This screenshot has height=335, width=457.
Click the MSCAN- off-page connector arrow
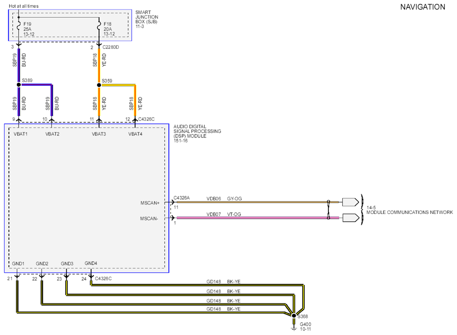[x=350, y=217]
